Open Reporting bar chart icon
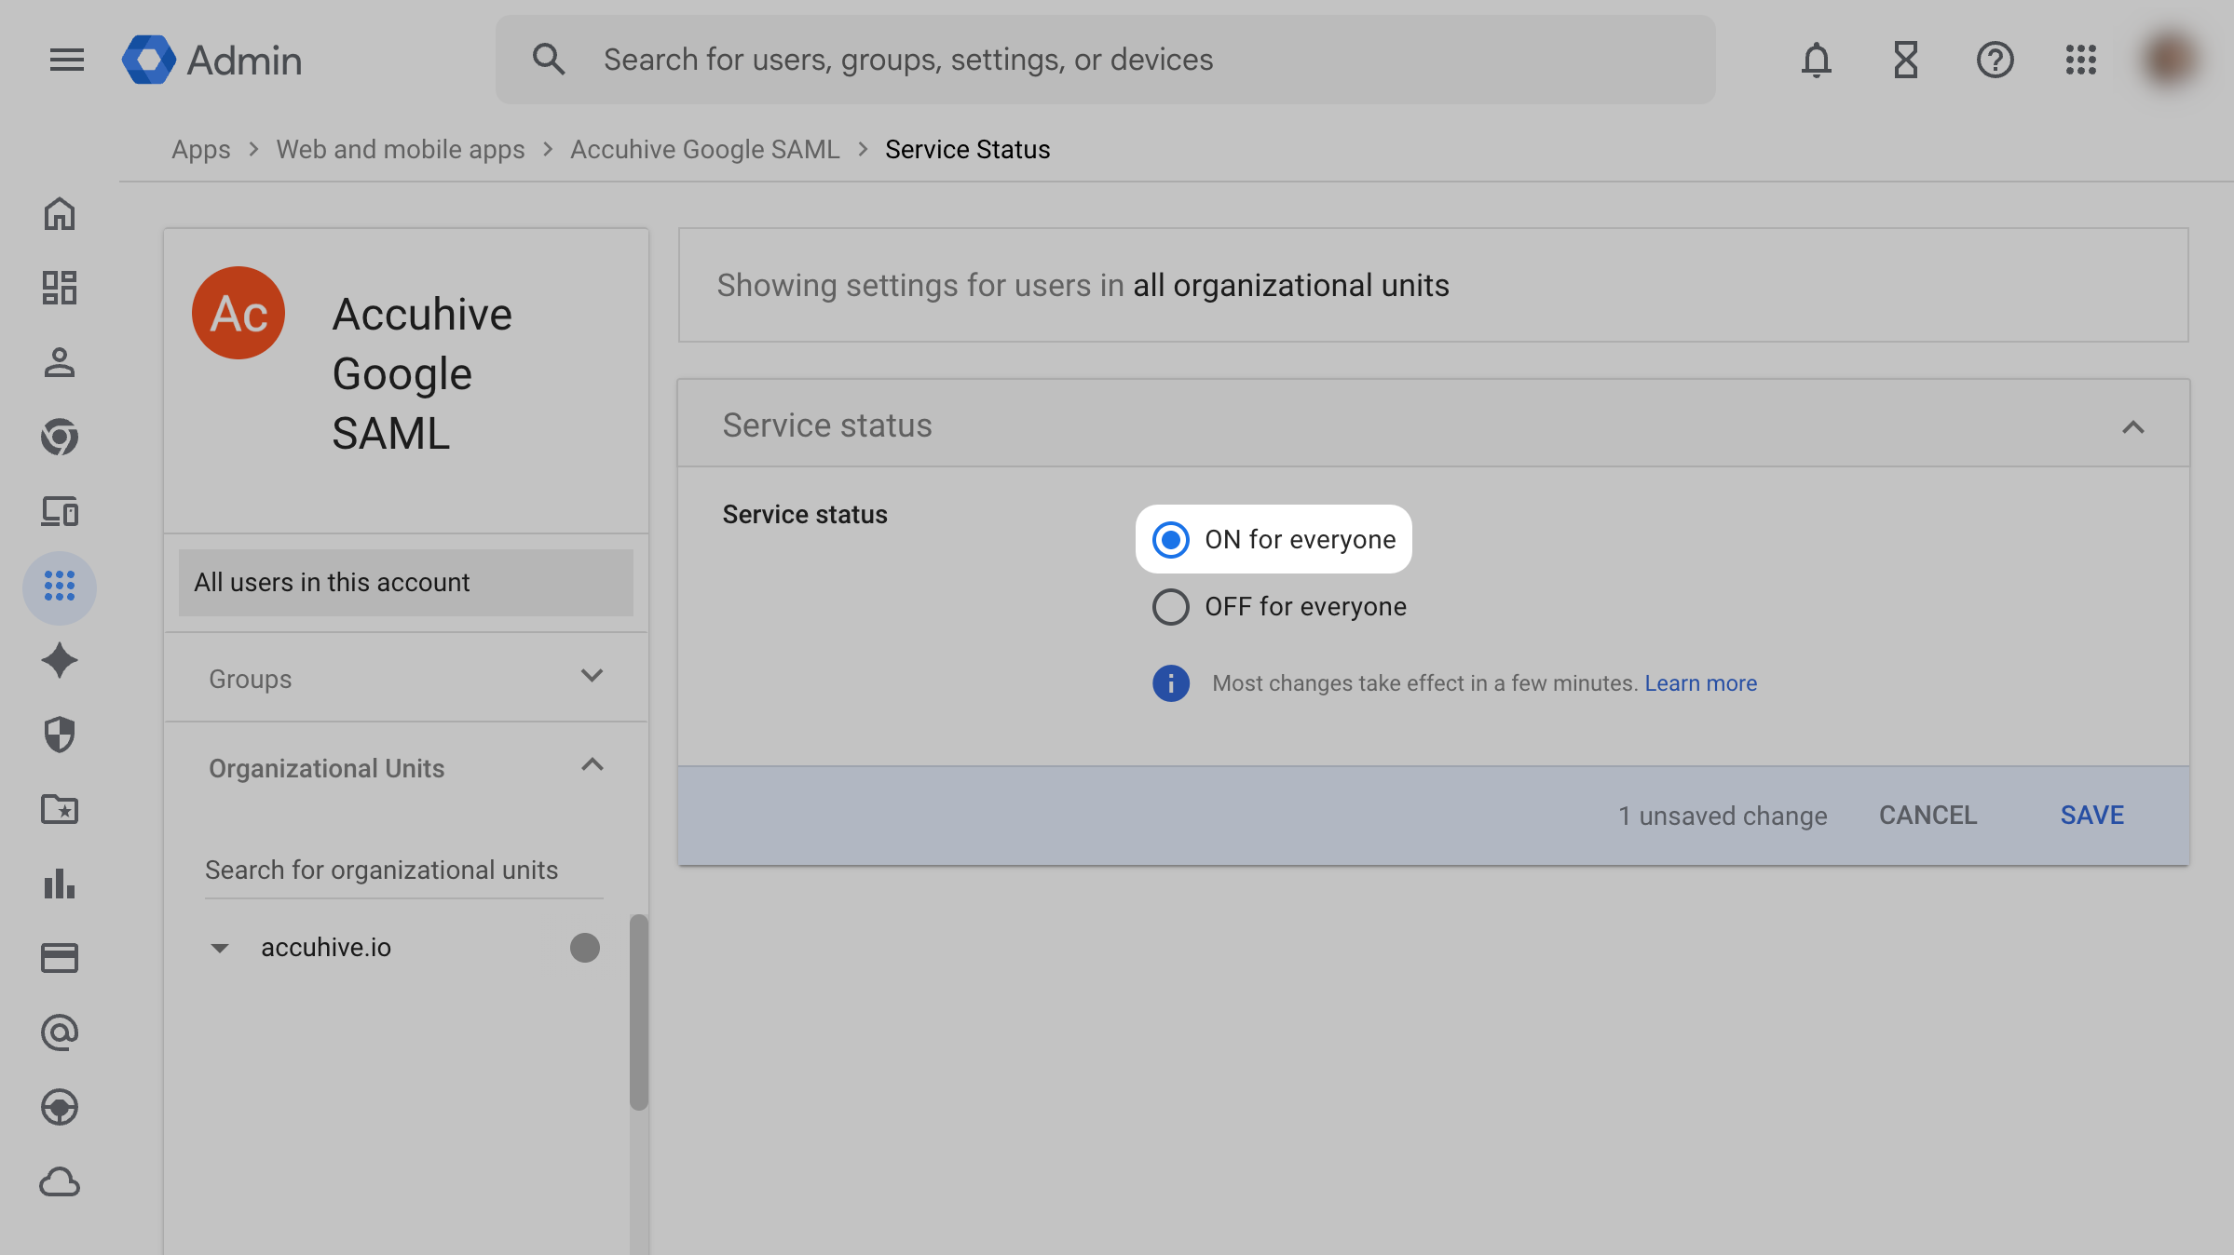Viewport: 2234px width, 1255px height. pyautogui.click(x=60, y=884)
